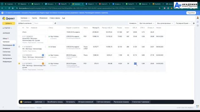
Task: Click the info icon in the blue banner
Action: pos(2,13)
